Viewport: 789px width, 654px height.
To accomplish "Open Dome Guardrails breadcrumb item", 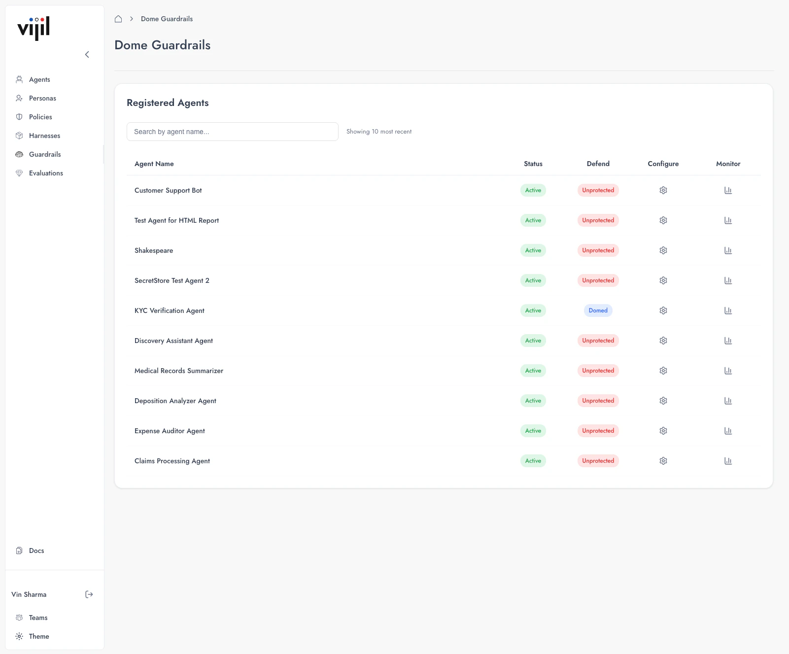I will point(166,19).
